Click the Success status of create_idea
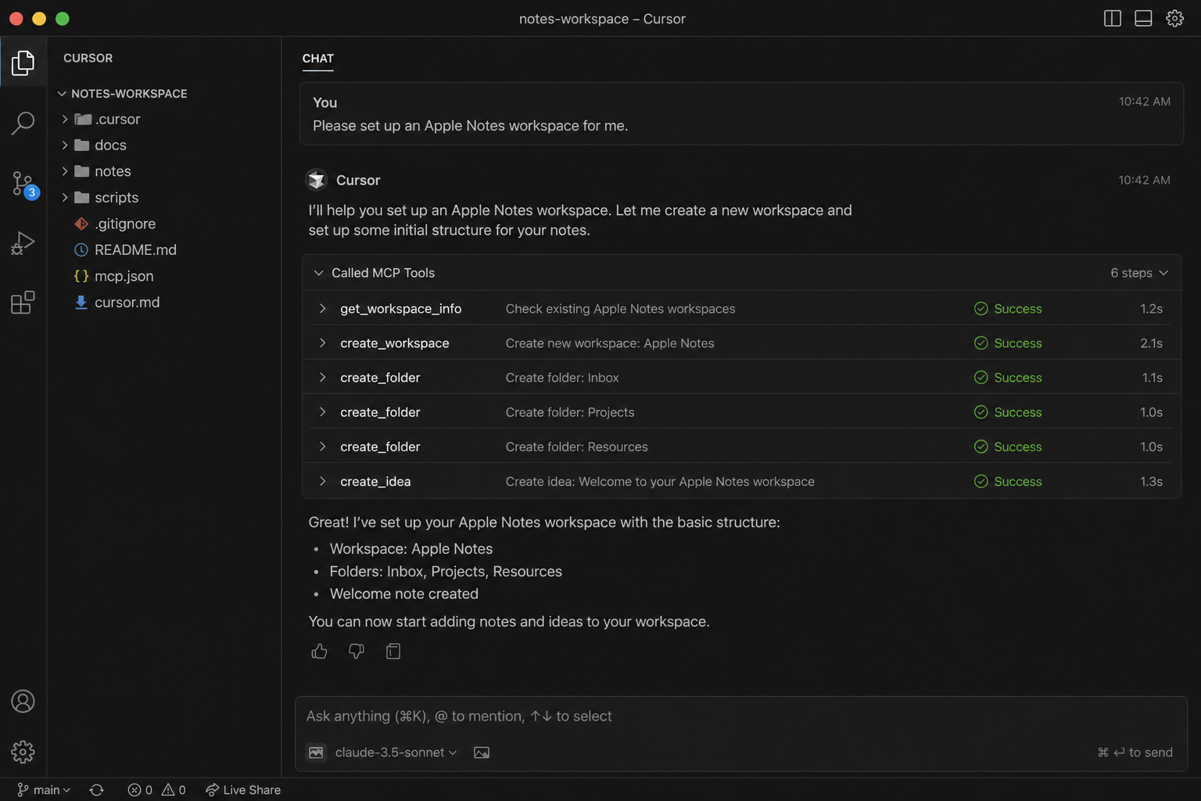 click(x=1008, y=481)
